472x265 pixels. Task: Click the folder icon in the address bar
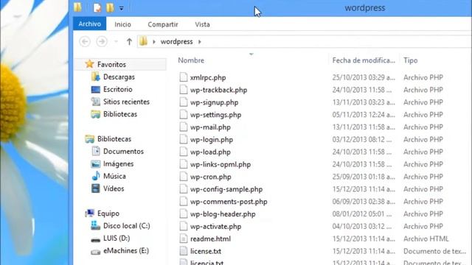[x=144, y=41]
